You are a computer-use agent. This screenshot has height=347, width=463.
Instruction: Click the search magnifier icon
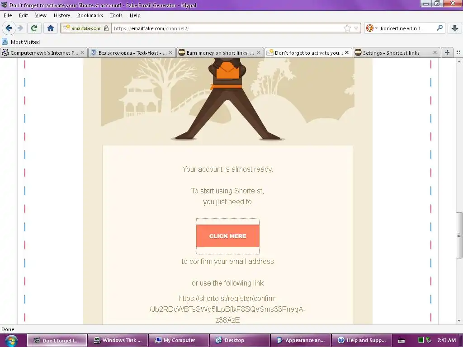click(x=439, y=28)
